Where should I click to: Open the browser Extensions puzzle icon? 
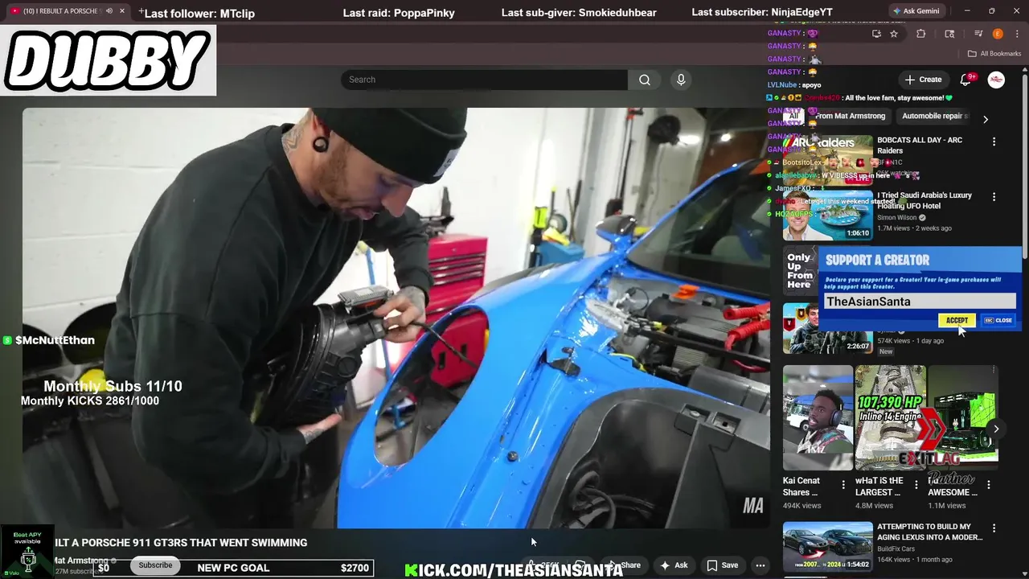coord(921,34)
